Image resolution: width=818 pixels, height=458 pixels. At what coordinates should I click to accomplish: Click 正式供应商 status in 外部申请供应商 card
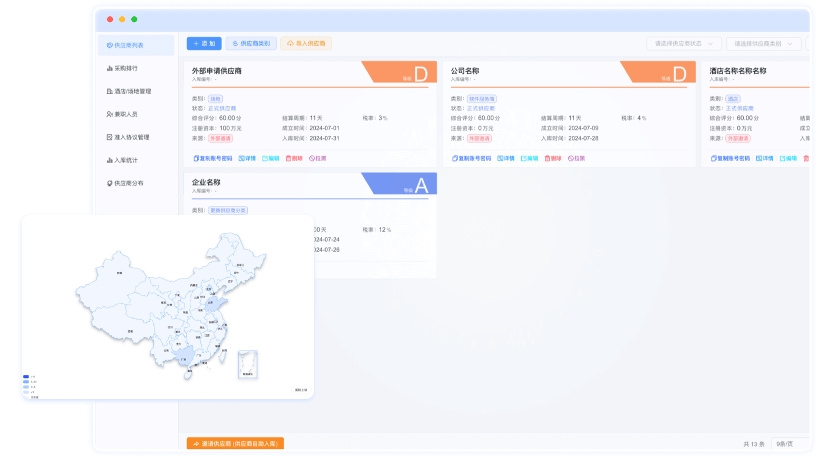[222, 108]
